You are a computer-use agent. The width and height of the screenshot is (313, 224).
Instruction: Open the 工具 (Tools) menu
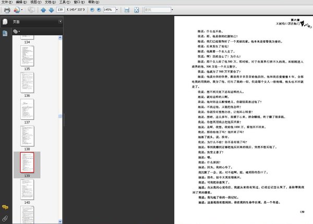coord(65,2)
